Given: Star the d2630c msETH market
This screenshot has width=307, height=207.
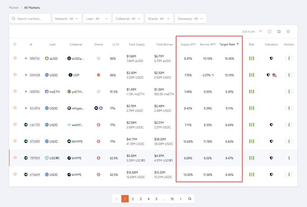Looking at the screenshot, I should [15, 91].
